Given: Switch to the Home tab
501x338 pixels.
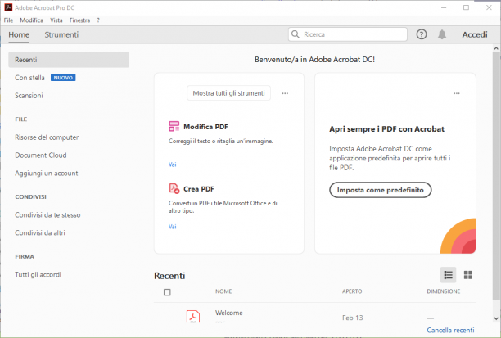Looking at the screenshot, I should pos(19,34).
